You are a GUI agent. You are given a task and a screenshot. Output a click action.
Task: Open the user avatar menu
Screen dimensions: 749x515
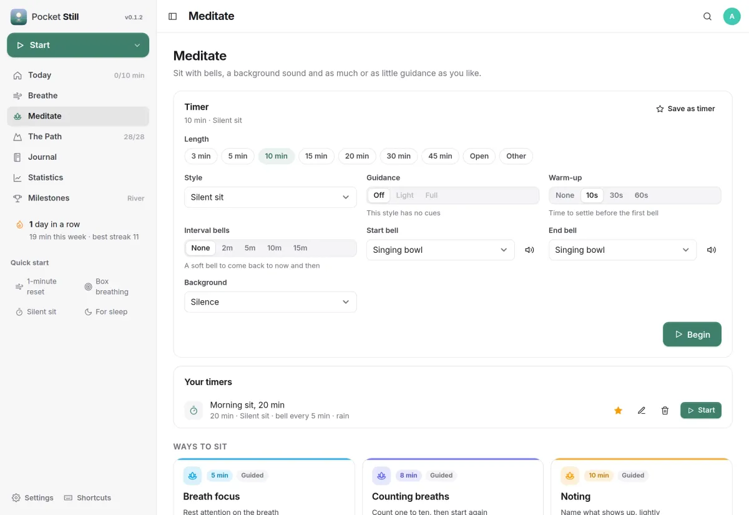[x=732, y=16]
